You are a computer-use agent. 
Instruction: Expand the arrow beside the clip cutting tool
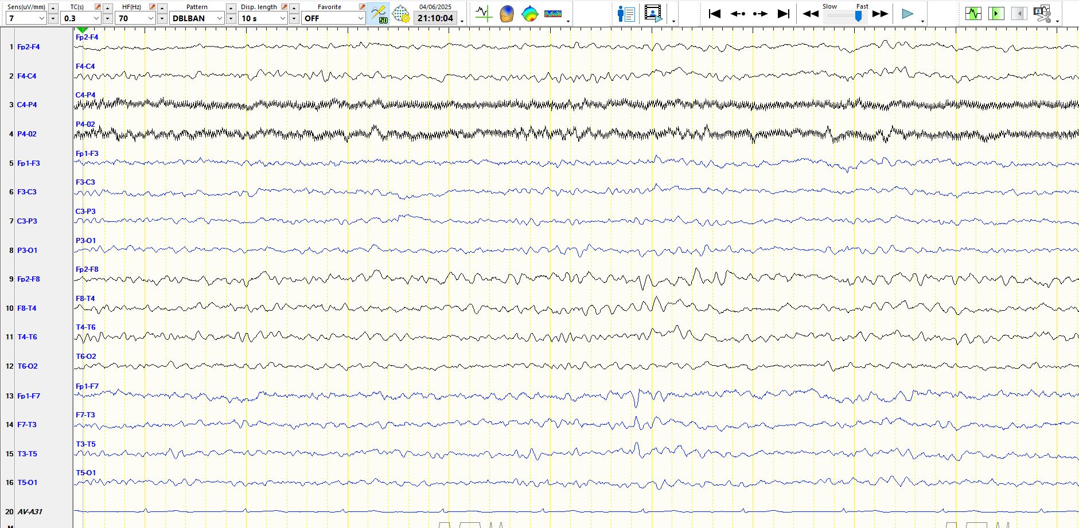1057,21
